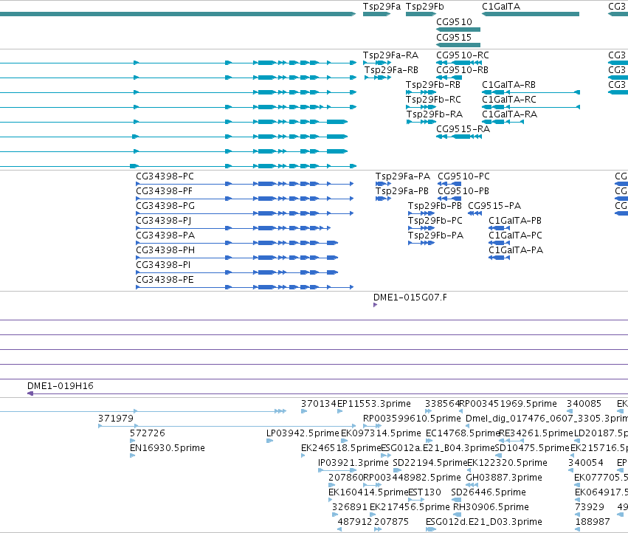Open transcript Tsp29Fa-RA label
628x533 pixels.
[390, 55]
